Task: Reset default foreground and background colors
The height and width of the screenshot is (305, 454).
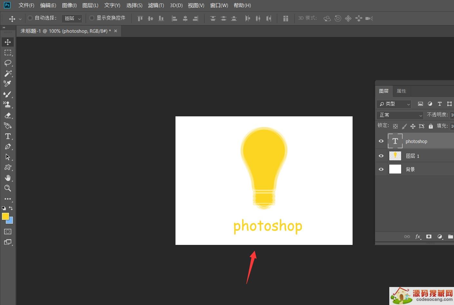Action: (4, 208)
